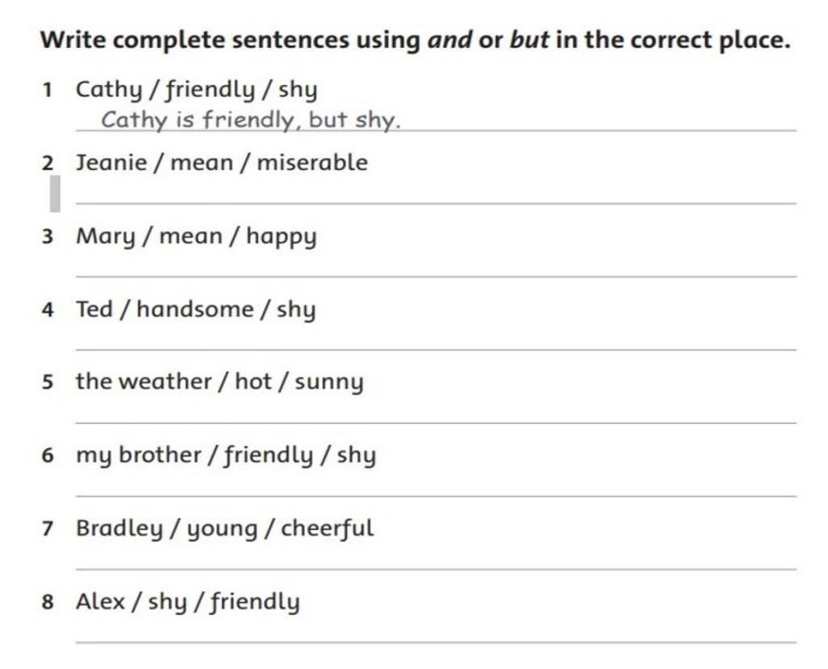
Task: Click the prompt 'Cathy / friendly / shy'
Action: click(196, 89)
